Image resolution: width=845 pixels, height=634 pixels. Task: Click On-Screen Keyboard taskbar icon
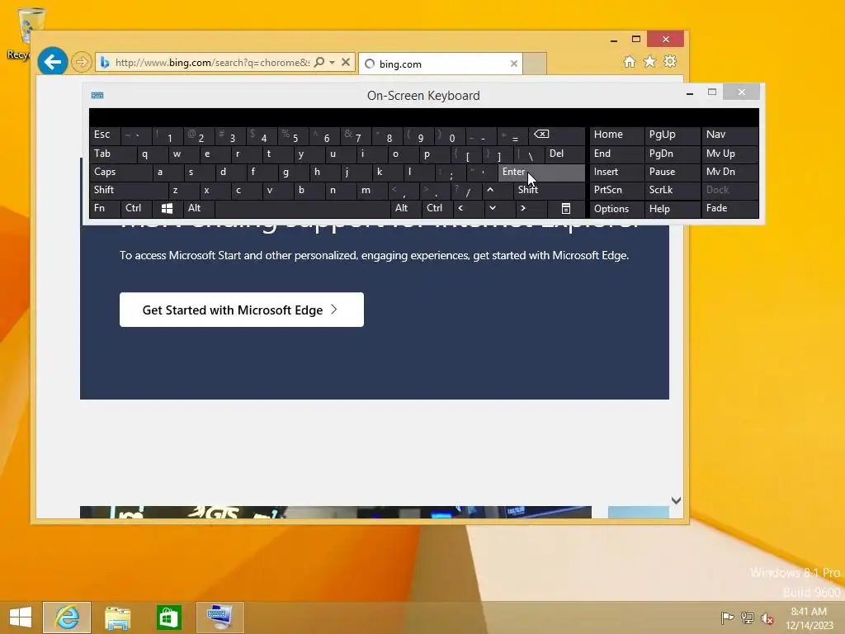220,617
